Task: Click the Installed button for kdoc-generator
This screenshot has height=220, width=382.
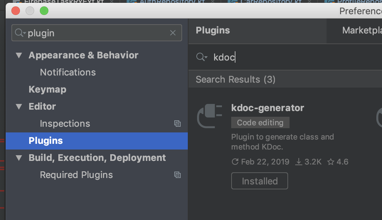Action: point(259,181)
